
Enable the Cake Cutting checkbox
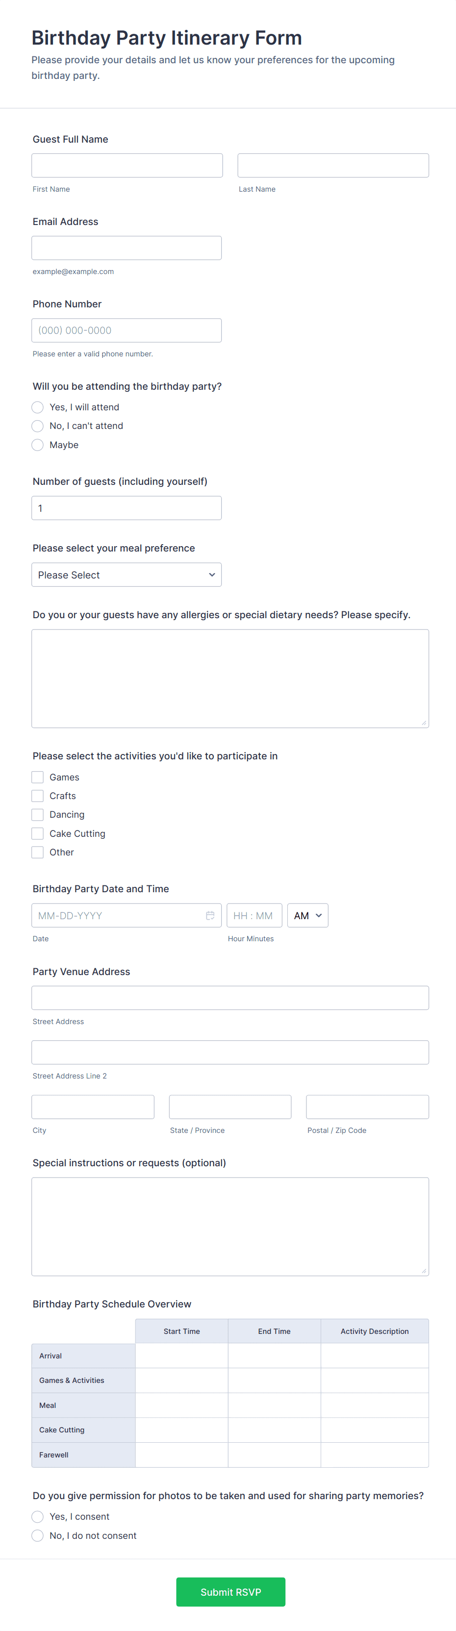tap(38, 834)
